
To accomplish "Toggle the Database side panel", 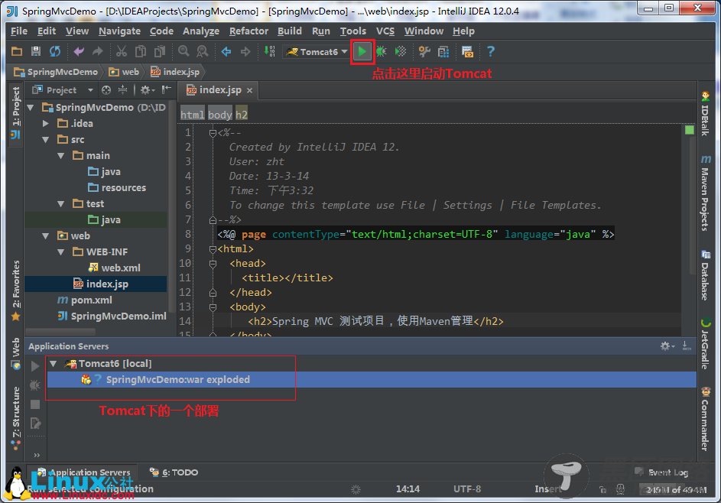I will click(x=706, y=275).
